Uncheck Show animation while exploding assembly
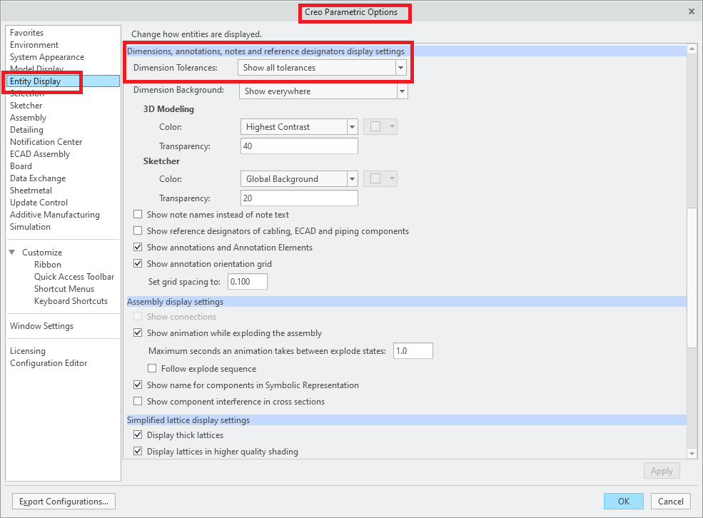 138,333
